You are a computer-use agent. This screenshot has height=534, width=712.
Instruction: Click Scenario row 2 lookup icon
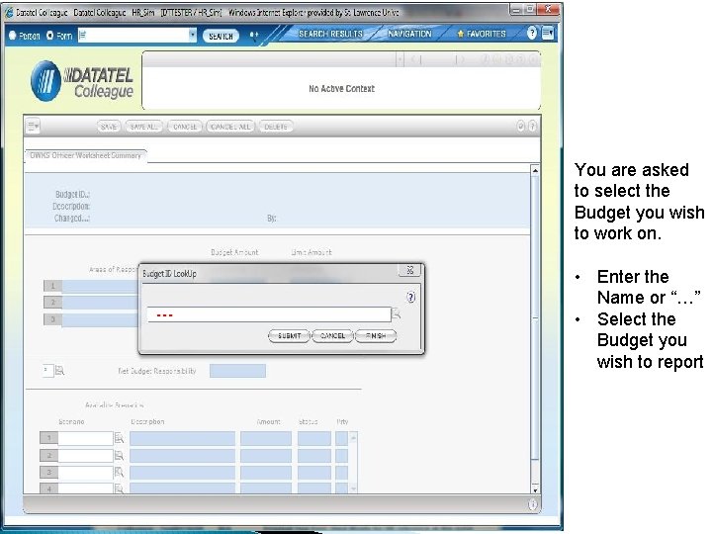[x=119, y=456]
